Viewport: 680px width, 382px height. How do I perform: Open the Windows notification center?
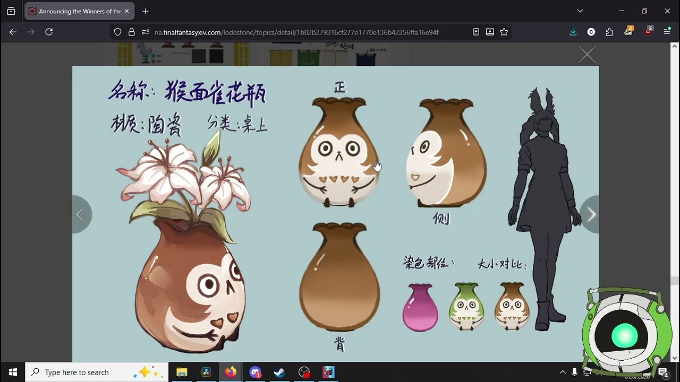point(663,372)
